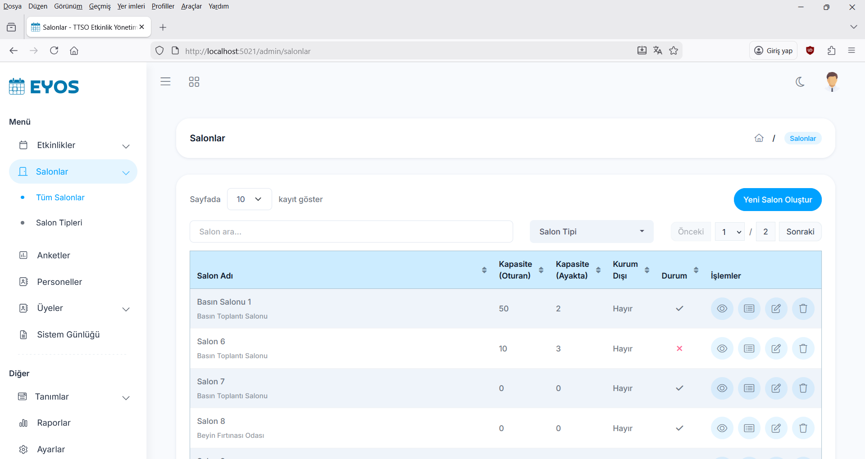
Task: Click Yeni Salon Oluştur button
Action: tap(777, 200)
